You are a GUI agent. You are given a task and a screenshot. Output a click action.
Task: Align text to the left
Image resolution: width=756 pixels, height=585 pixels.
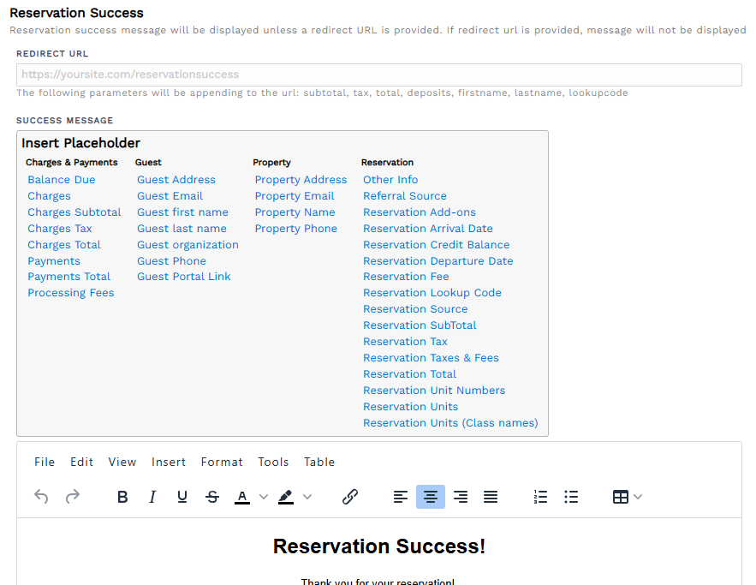click(400, 497)
